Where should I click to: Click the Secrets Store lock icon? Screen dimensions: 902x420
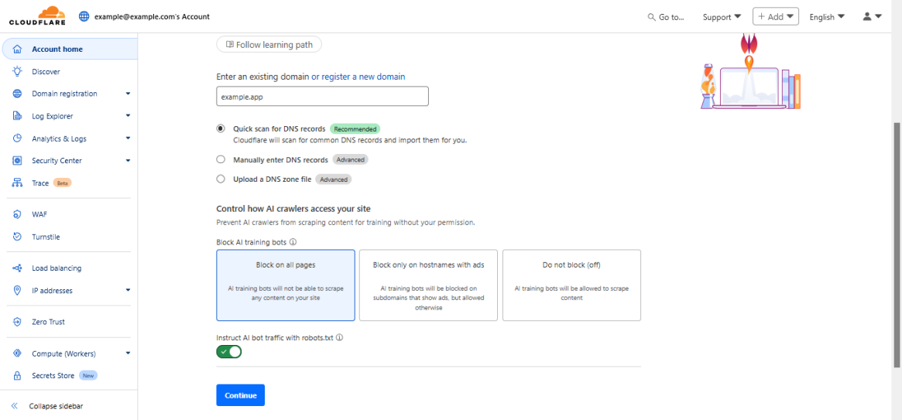tap(17, 376)
